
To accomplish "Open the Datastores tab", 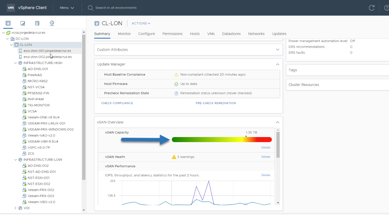I will pyautogui.click(x=231, y=34).
